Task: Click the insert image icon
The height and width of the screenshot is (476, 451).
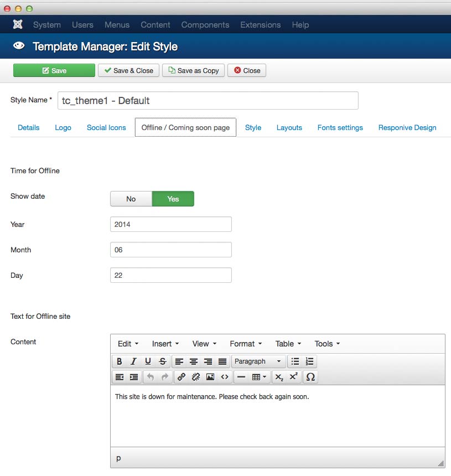Action: [210, 377]
